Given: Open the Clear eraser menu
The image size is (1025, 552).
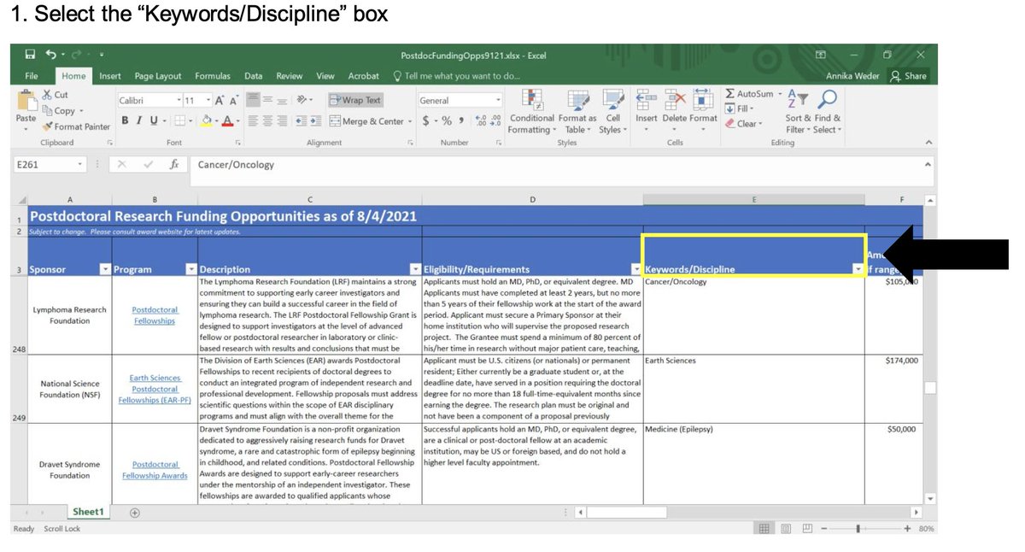Looking at the screenshot, I should [x=743, y=123].
